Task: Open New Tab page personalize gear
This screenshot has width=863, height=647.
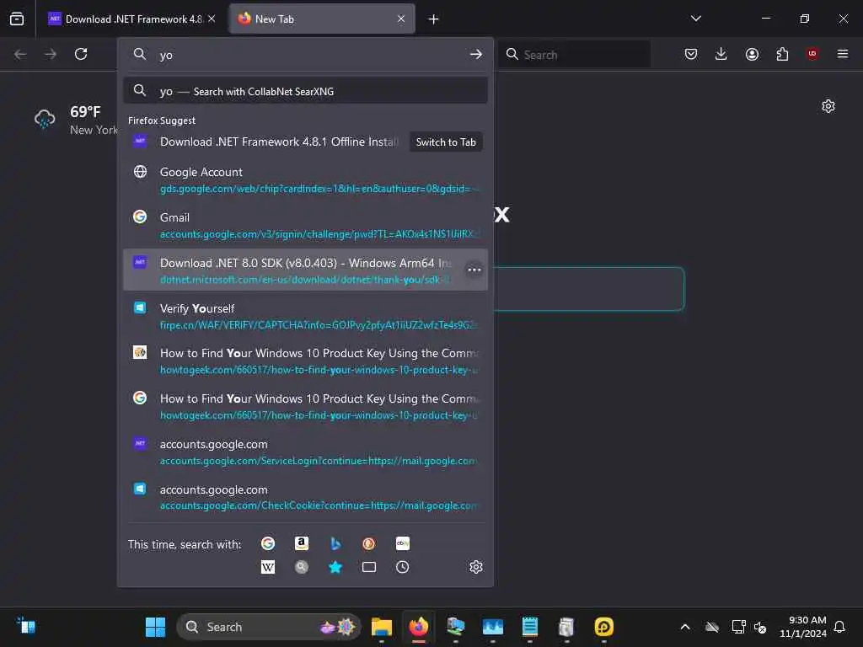Action: tap(828, 106)
